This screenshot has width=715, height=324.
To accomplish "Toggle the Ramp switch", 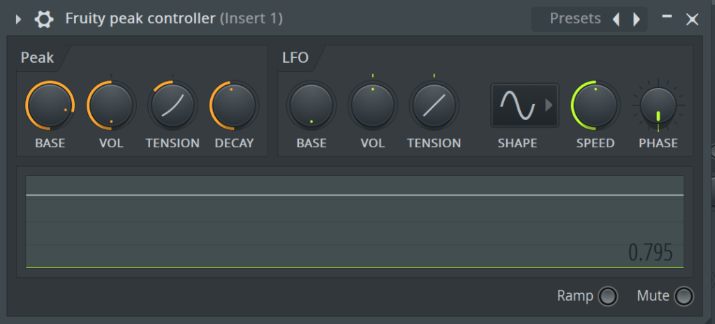I will (608, 297).
